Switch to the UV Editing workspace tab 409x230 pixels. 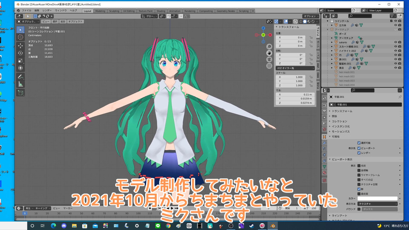(129, 11)
